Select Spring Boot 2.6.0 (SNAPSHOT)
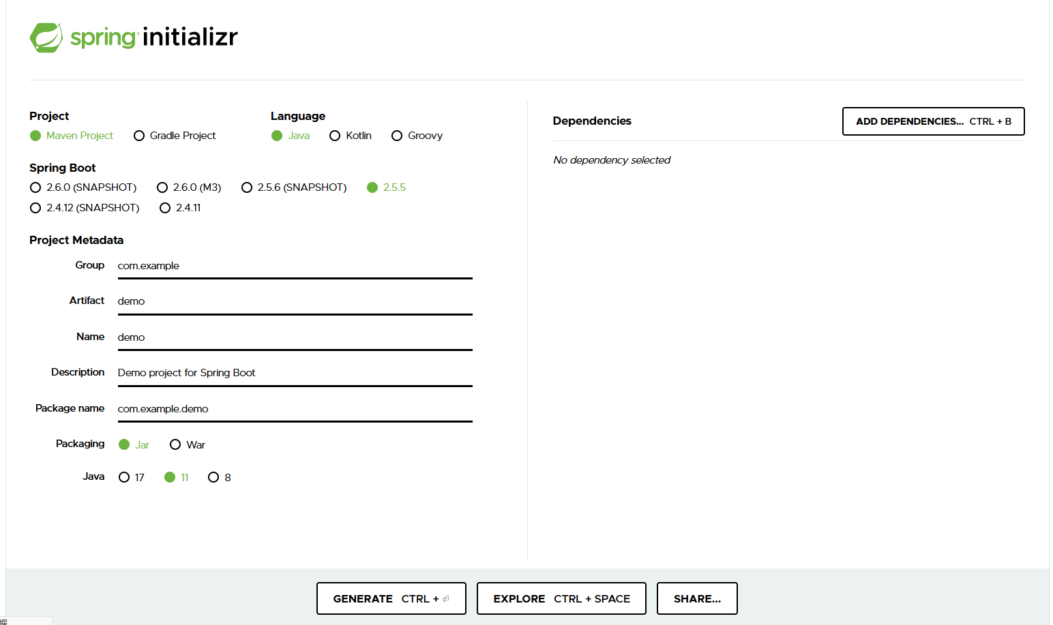Image resolution: width=1053 pixels, height=625 pixels. (x=35, y=187)
